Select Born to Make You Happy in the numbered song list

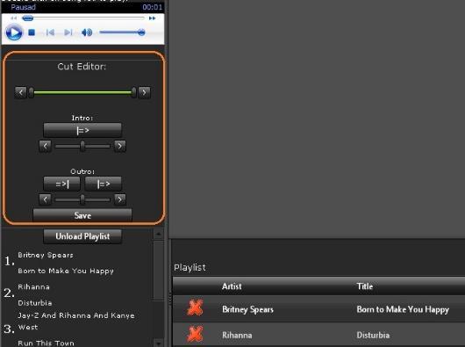[x=66, y=271]
